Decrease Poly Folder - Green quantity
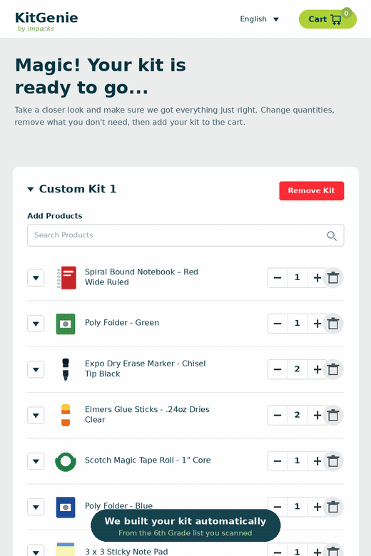The height and width of the screenshot is (556, 371). [278, 324]
